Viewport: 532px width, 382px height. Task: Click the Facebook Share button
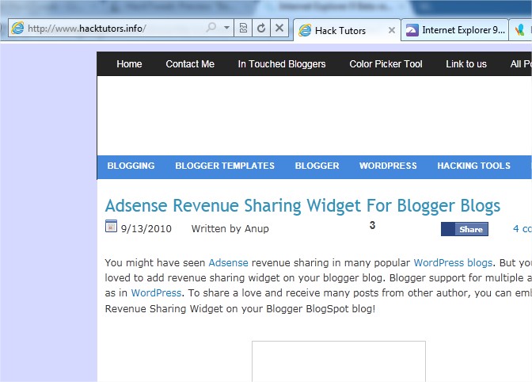pyautogui.click(x=465, y=229)
